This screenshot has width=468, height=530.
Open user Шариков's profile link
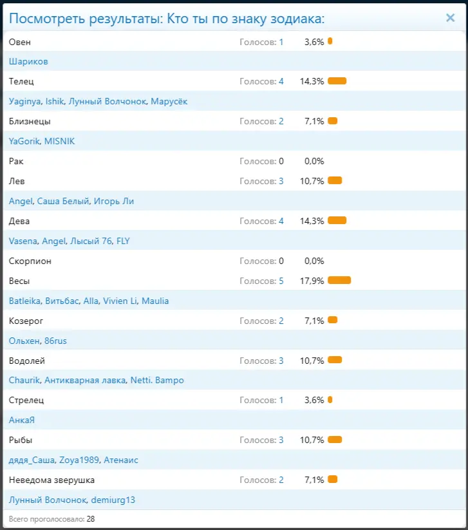tap(28, 62)
